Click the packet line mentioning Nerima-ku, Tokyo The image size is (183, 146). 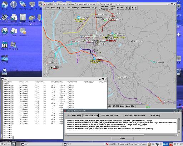click(x=109, y=120)
